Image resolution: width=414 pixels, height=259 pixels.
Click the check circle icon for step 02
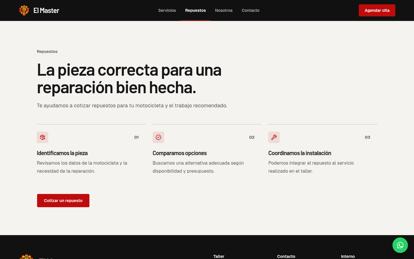(x=158, y=137)
